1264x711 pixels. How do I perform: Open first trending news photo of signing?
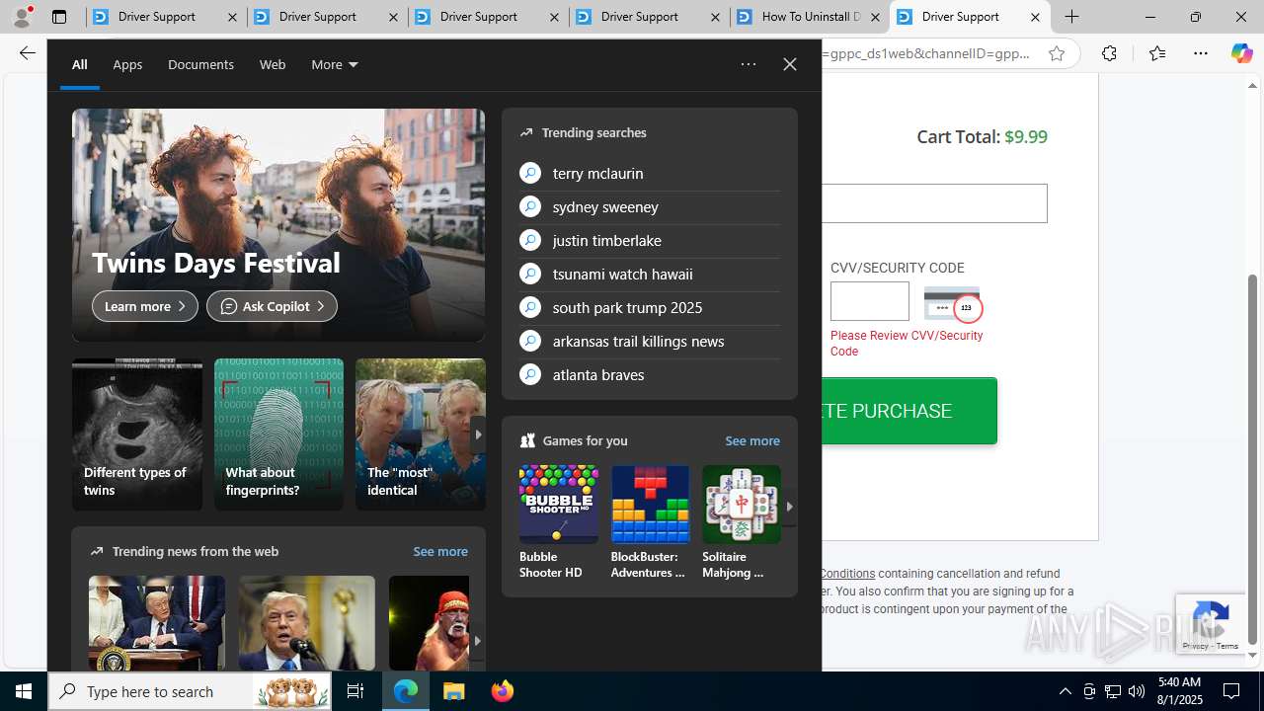pos(157,624)
